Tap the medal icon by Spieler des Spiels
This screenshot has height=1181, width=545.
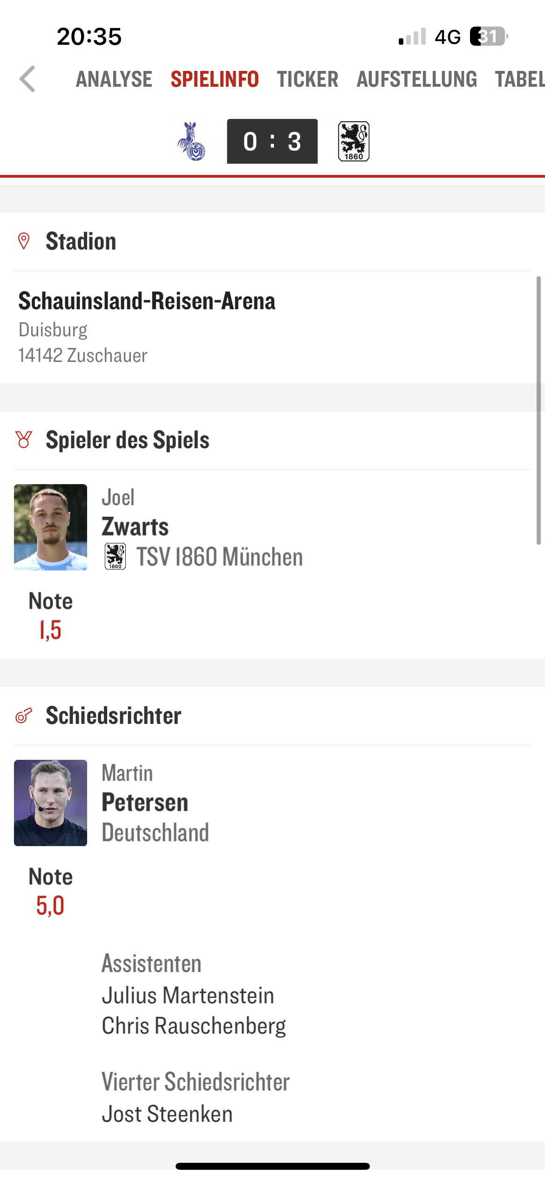(24, 439)
